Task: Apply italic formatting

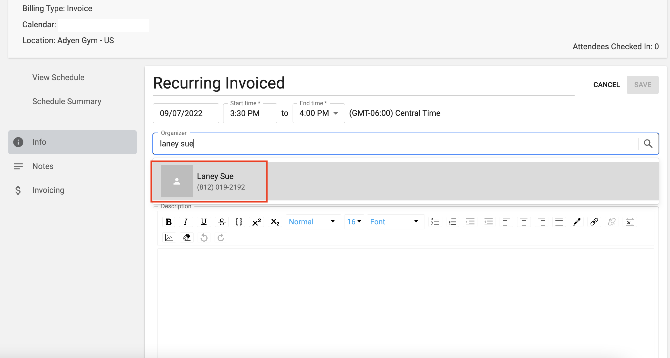Action: click(185, 222)
